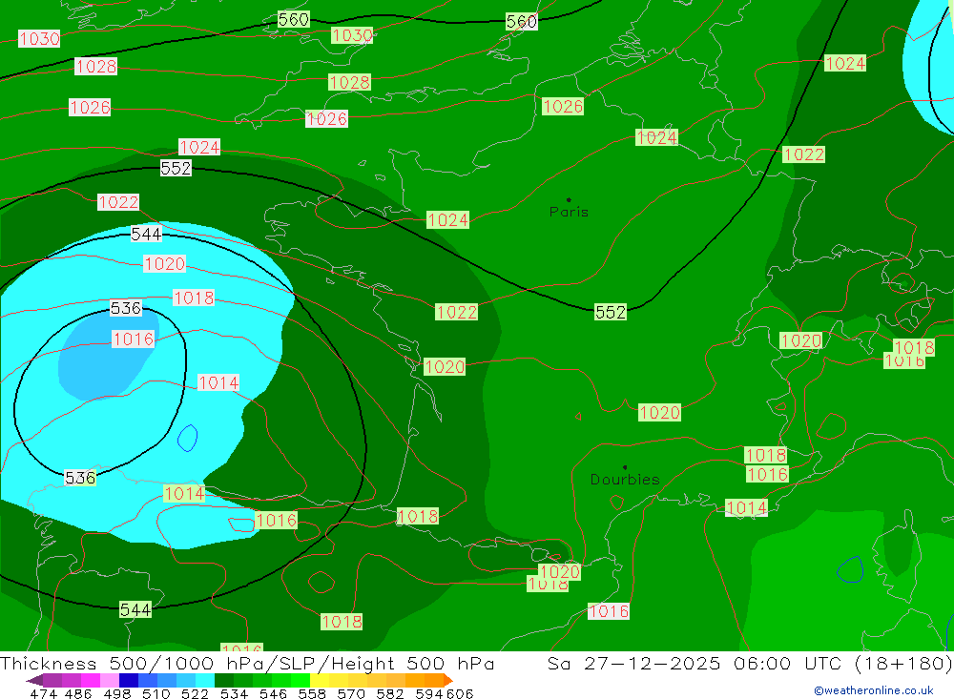
Task: Click the 1020 isobar label inside the cyan area
Action: (164, 263)
